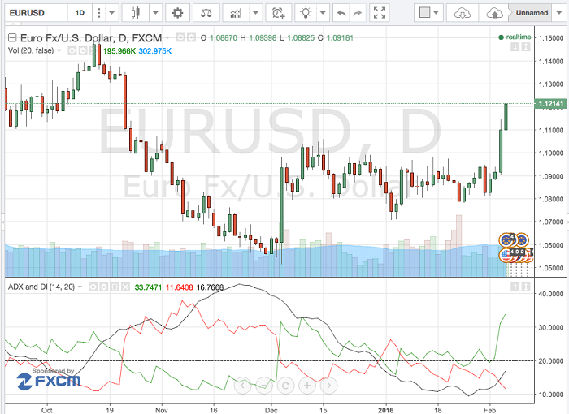
Task: Redo action with right arrow icon
Action: click(358, 13)
